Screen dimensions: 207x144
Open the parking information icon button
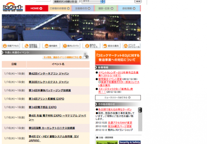pyautogui.click(x=31, y=46)
